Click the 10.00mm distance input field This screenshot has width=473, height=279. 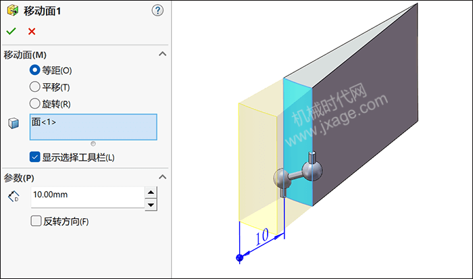pyautogui.click(x=87, y=197)
